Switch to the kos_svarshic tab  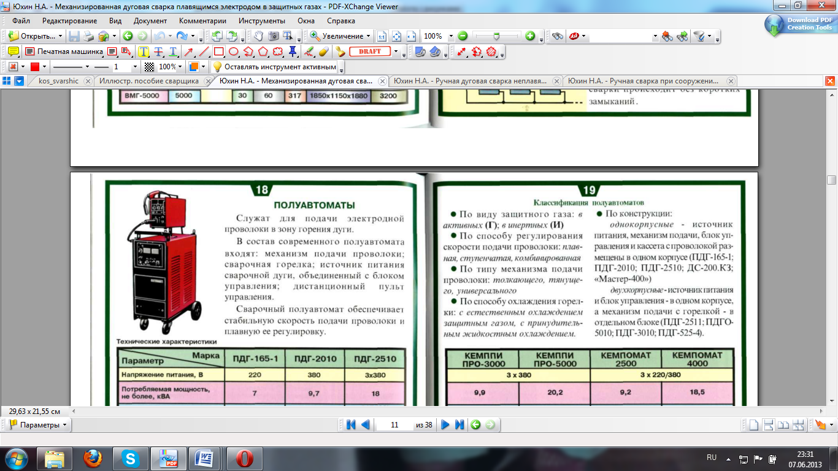click(58, 80)
